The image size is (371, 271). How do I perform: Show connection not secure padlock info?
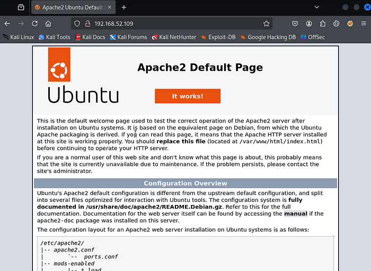pos(88,24)
